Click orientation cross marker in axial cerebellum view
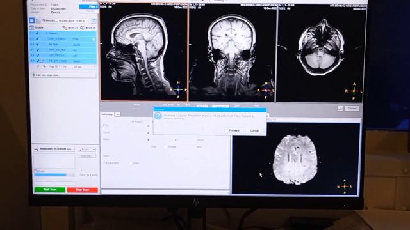The image size is (410, 230). [x=354, y=91]
